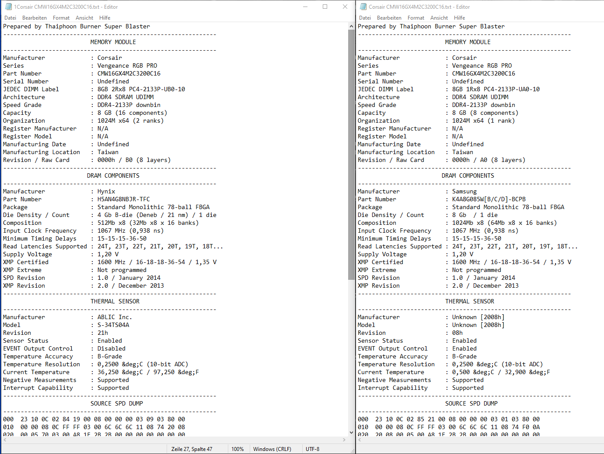Click '1024M x64 (2 ranks)' in left window
The height and width of the screenshot is (454, 604).
131,120
